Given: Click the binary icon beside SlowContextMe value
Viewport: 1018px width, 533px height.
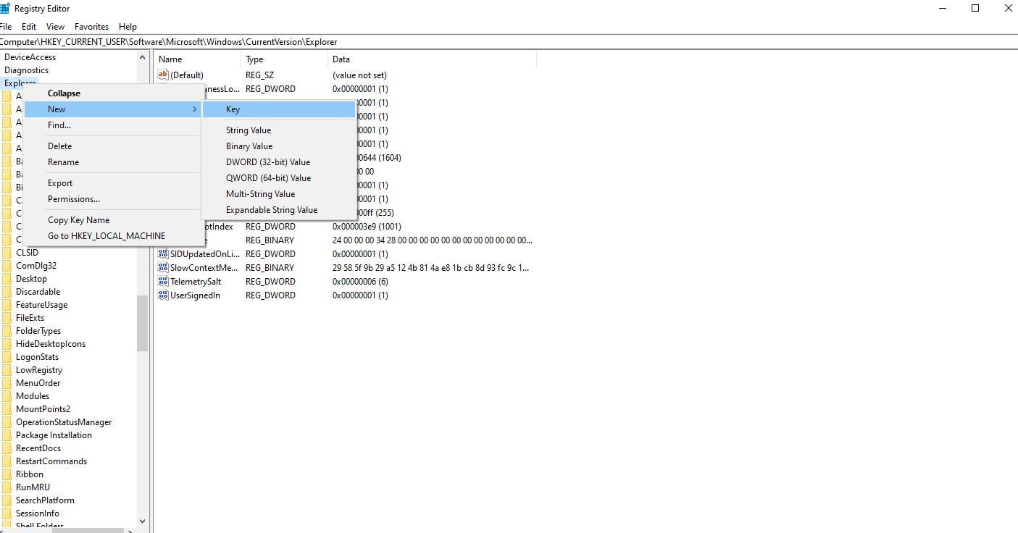Looking at the screenshot, I should 162,267.
